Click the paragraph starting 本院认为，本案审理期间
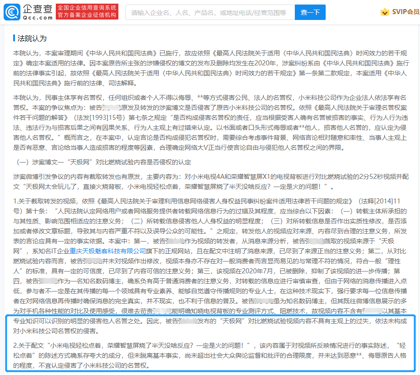The image size is (420, 375). coord(211,68)
